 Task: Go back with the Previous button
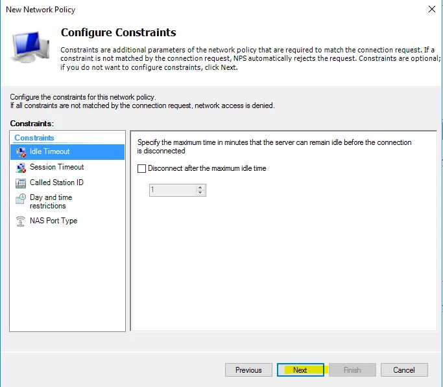pos(248,370)
